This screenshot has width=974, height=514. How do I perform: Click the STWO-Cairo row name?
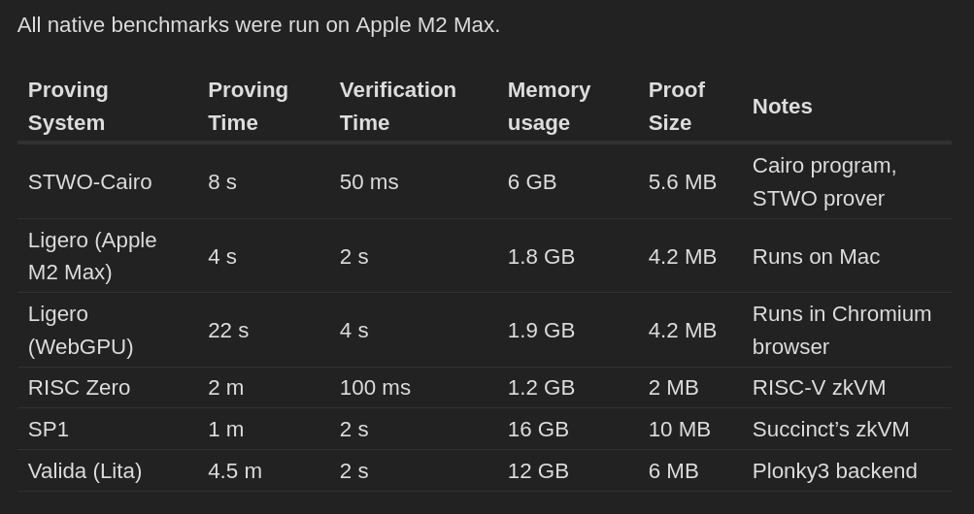(x=90, y=182)
